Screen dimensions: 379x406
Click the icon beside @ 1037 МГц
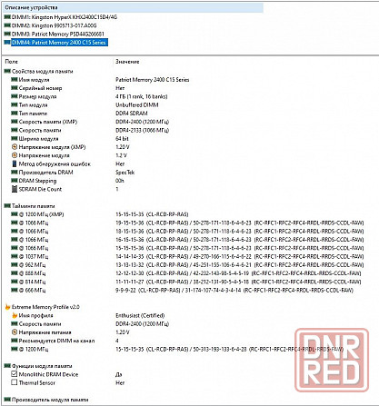15,256
